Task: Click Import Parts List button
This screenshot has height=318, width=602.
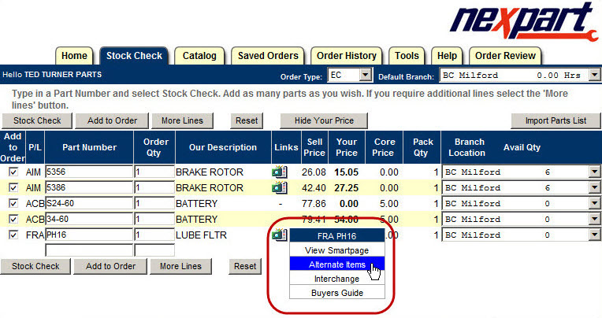Action: (556, 121)
